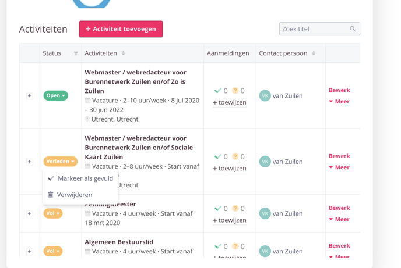
Task: Sort by the Activiteiten column arrows
Action: tap(124, 53)
